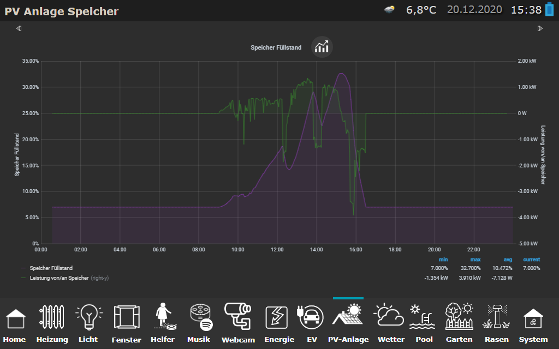Select the Home menu label
559x349 pixels.
coord(14,339)
